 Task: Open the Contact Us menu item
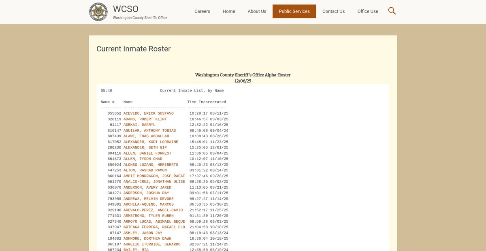[333, 11]
